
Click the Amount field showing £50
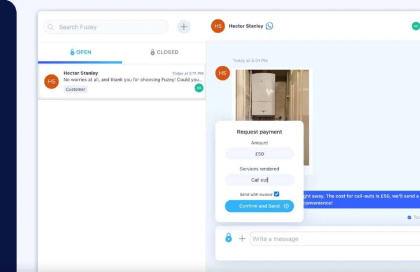pyautogui.click(x=259, y=154)
